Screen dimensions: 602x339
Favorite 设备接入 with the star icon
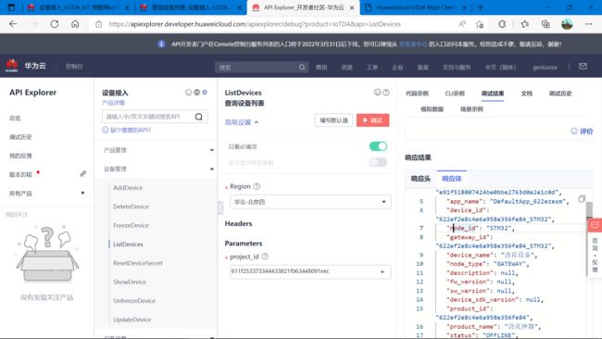tap(205, 92)
